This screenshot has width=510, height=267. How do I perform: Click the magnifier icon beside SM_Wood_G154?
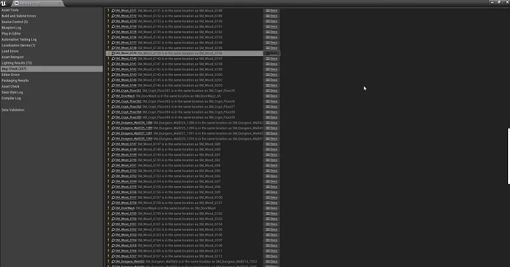coord(113,182)
